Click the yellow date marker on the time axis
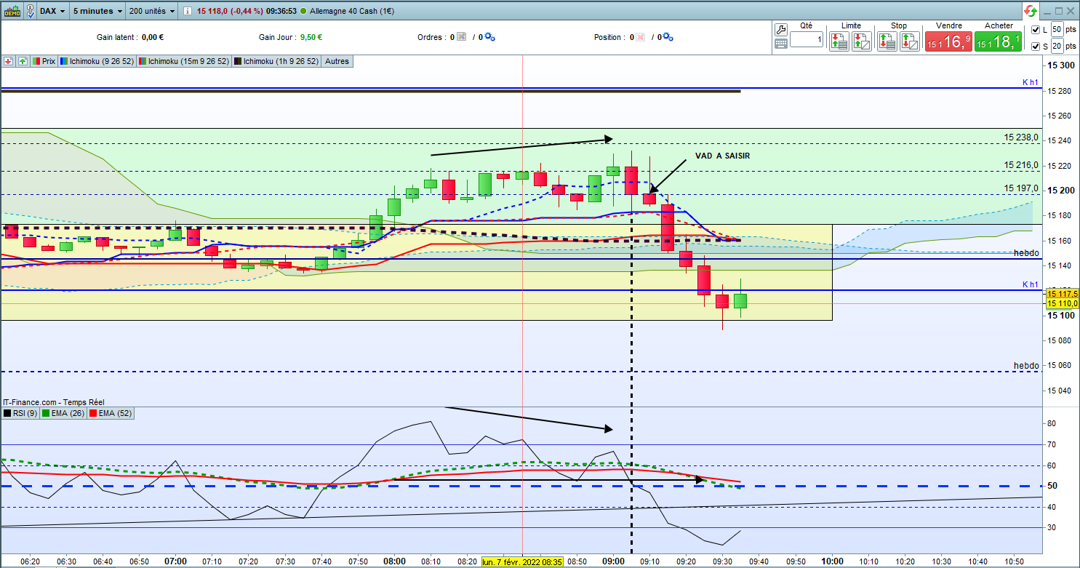 coord(522,561)
